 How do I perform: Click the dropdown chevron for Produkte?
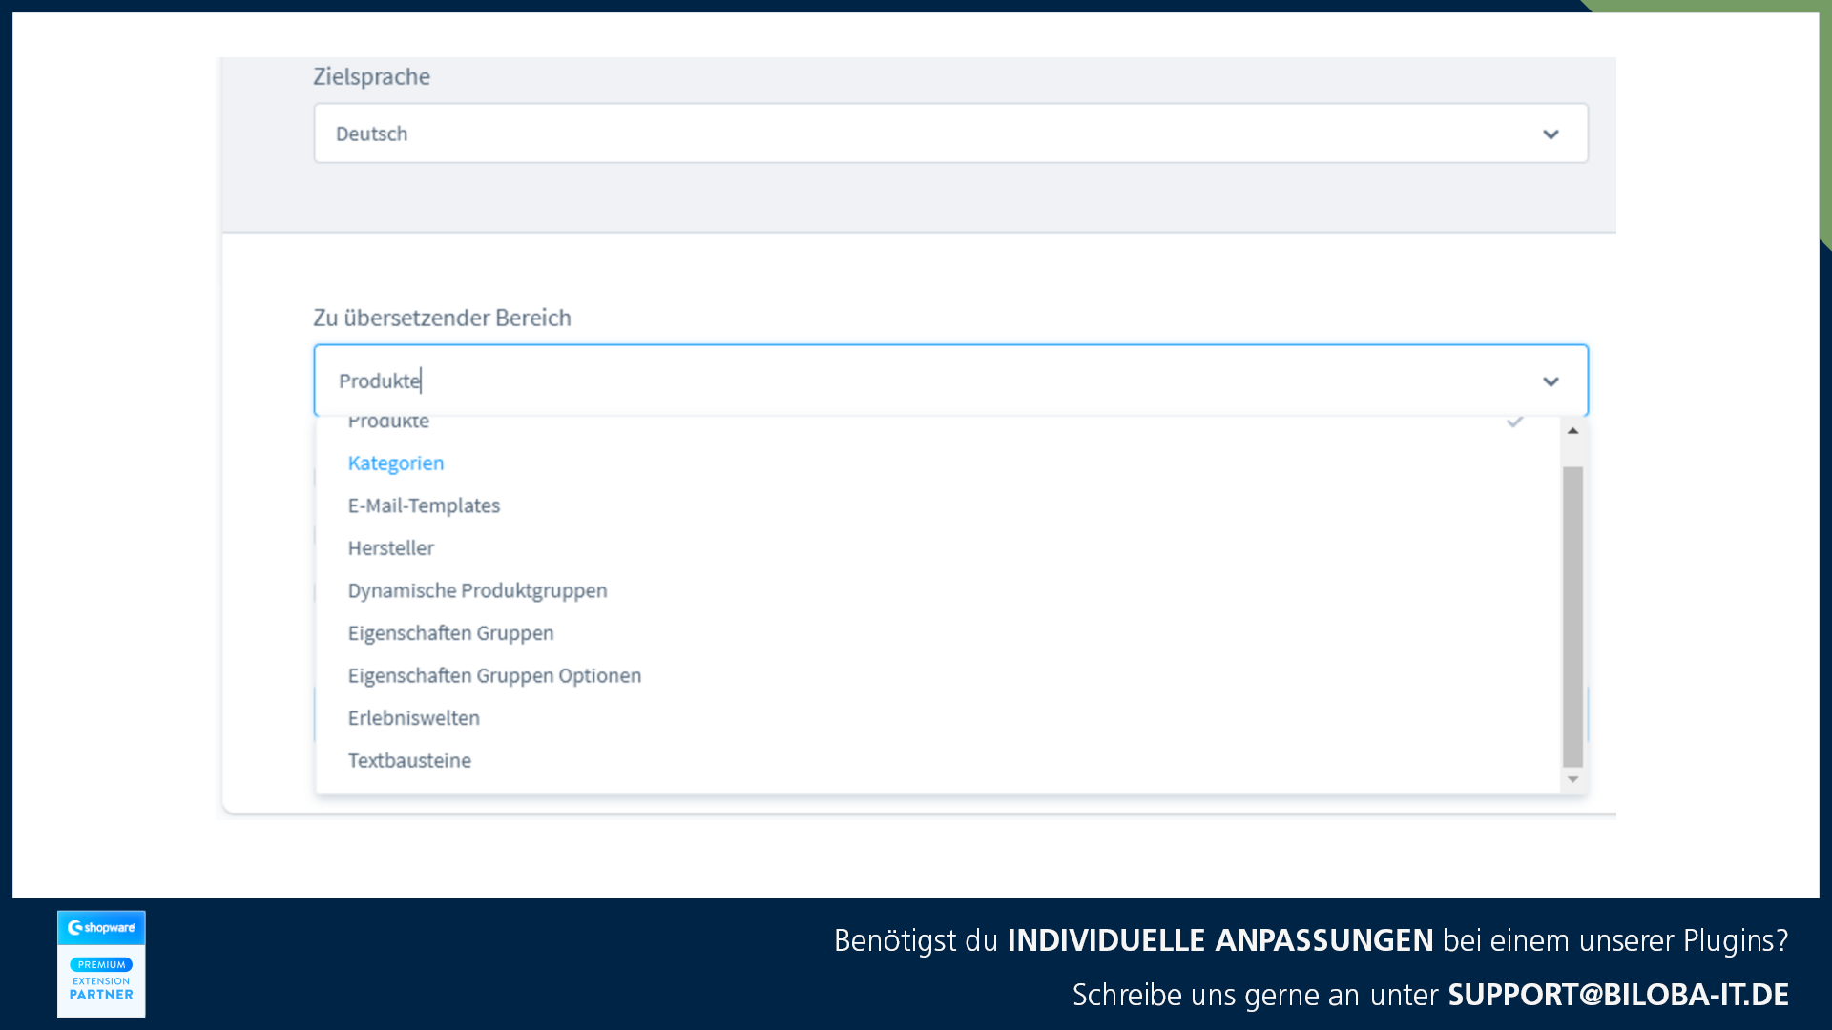coord(1551,381)
